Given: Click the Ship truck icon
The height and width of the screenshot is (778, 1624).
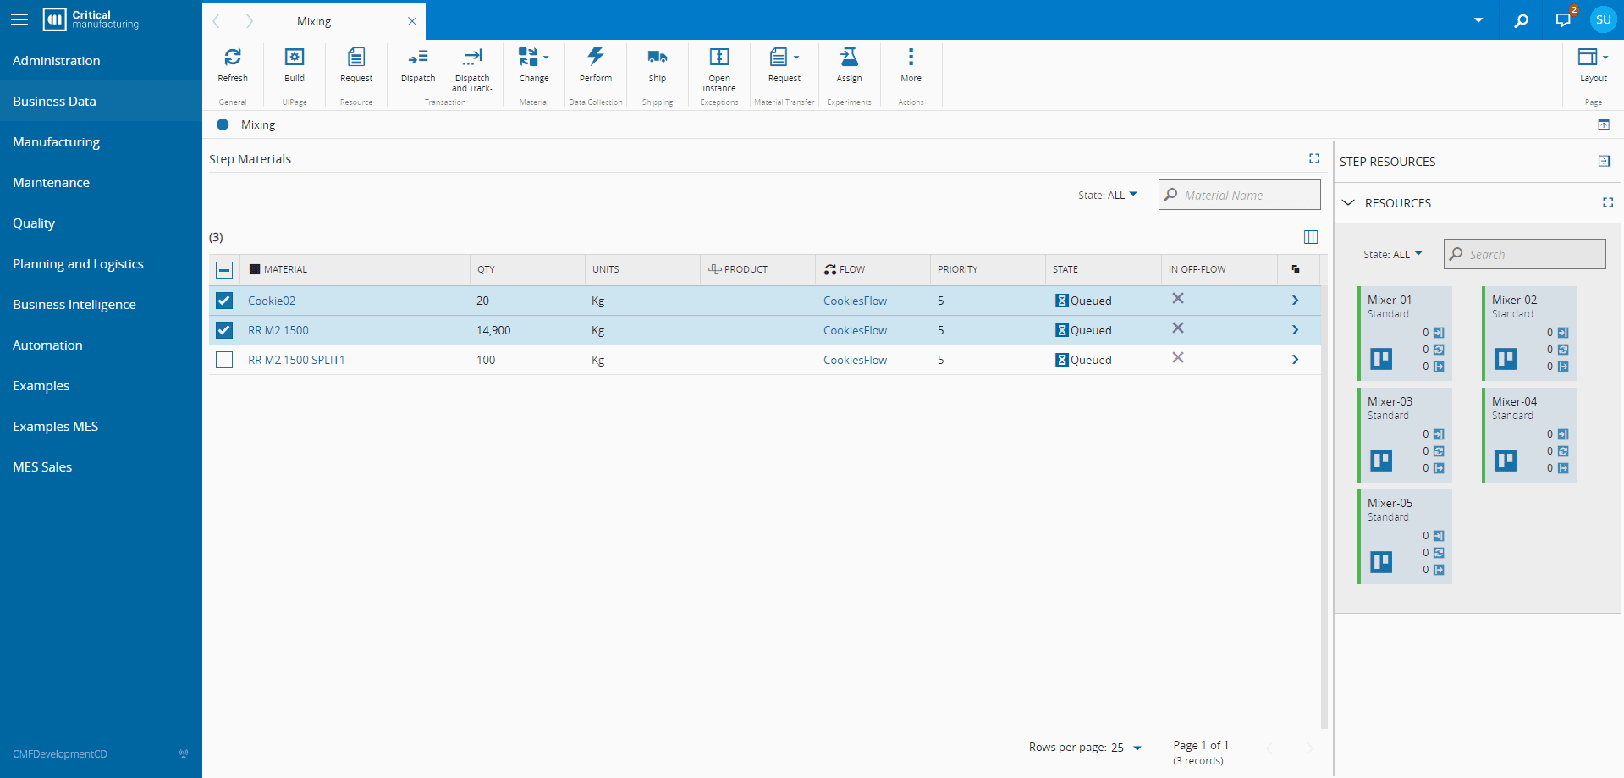Looking at the screenshot, I should [x=658, y=58].
